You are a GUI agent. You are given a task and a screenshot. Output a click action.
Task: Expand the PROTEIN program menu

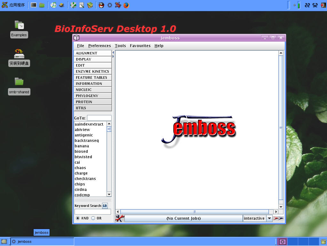[x=93, y=102]
